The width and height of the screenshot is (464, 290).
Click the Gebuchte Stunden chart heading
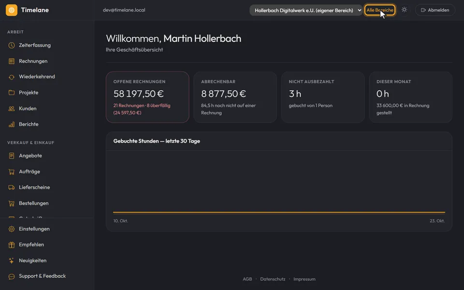click(157, 141)
